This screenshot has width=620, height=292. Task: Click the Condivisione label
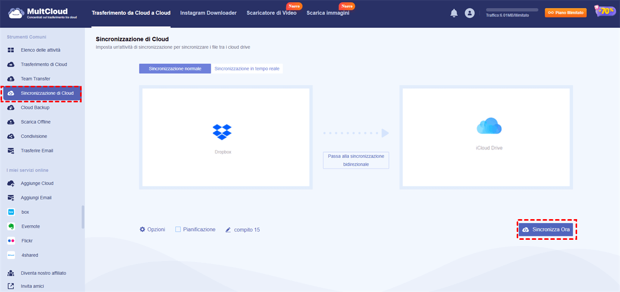(x=34, y=136)
